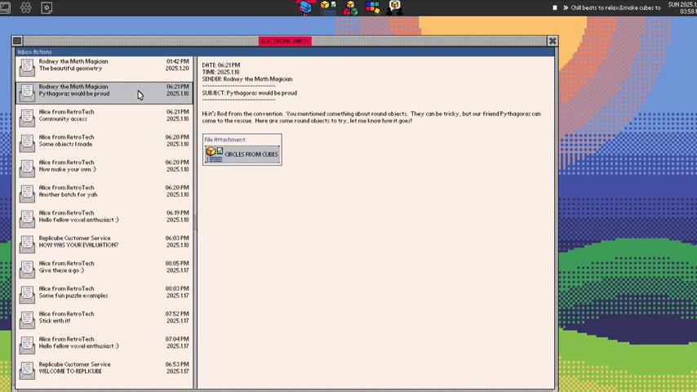The width and height of the screenshot is (697, 392).
Task: Click the blue mailbox icon in top dock
Action: [305, 7]
